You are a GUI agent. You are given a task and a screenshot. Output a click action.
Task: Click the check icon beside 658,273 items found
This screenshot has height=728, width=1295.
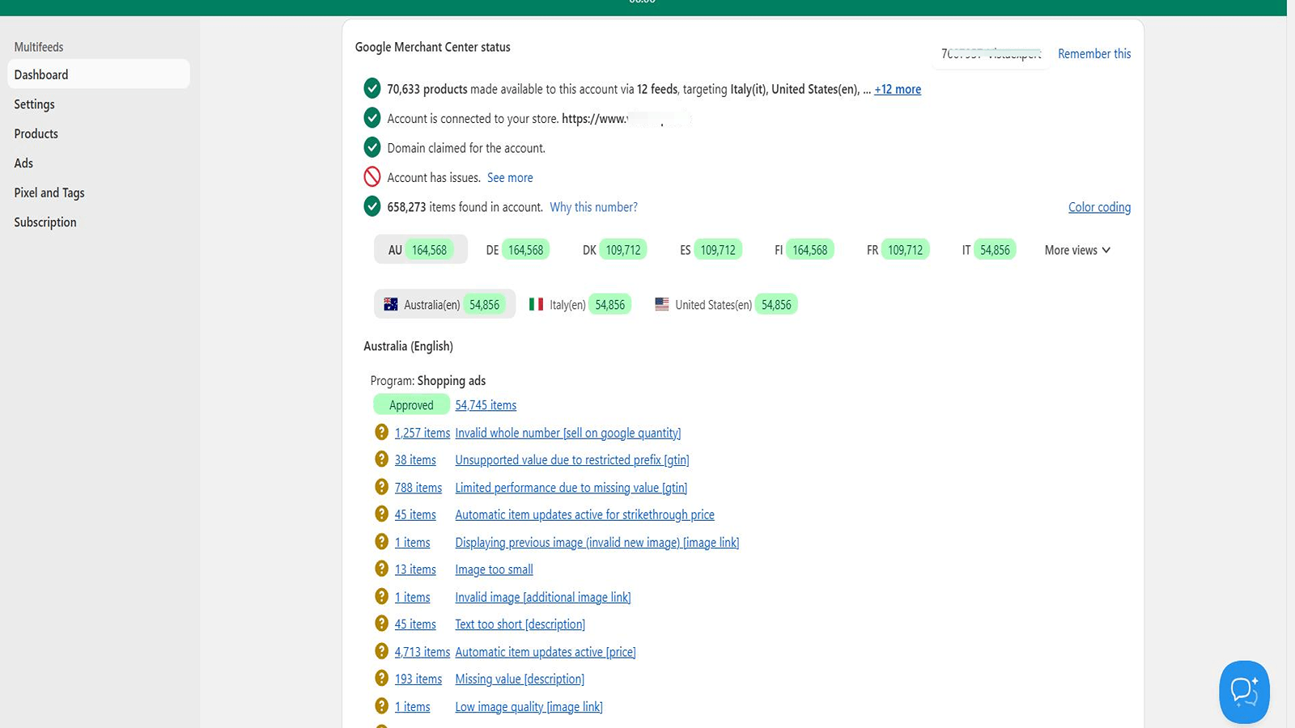(x=372, y=206)
